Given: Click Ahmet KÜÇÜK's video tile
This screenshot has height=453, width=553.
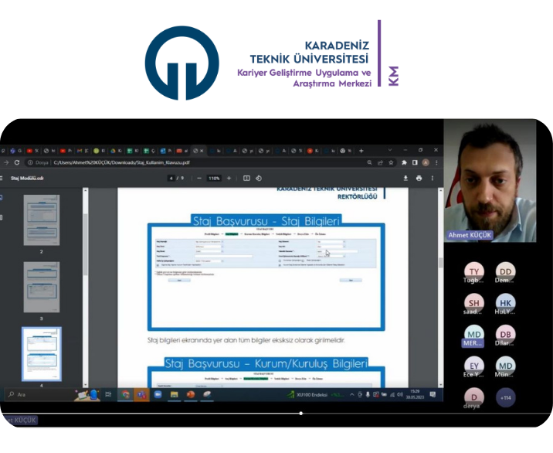Looking at the screenshot, I should point(490,182).
